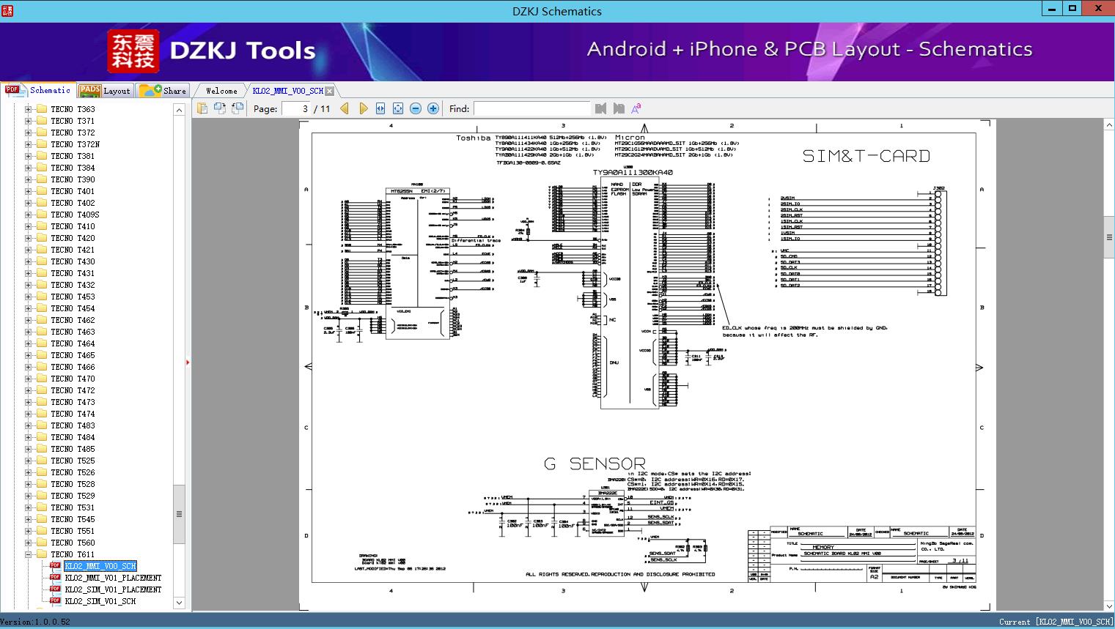Expand the TECNO T560 folder
Image resolution: width=1115 pixels, height=629 pixels.
[x=29, y=543]
